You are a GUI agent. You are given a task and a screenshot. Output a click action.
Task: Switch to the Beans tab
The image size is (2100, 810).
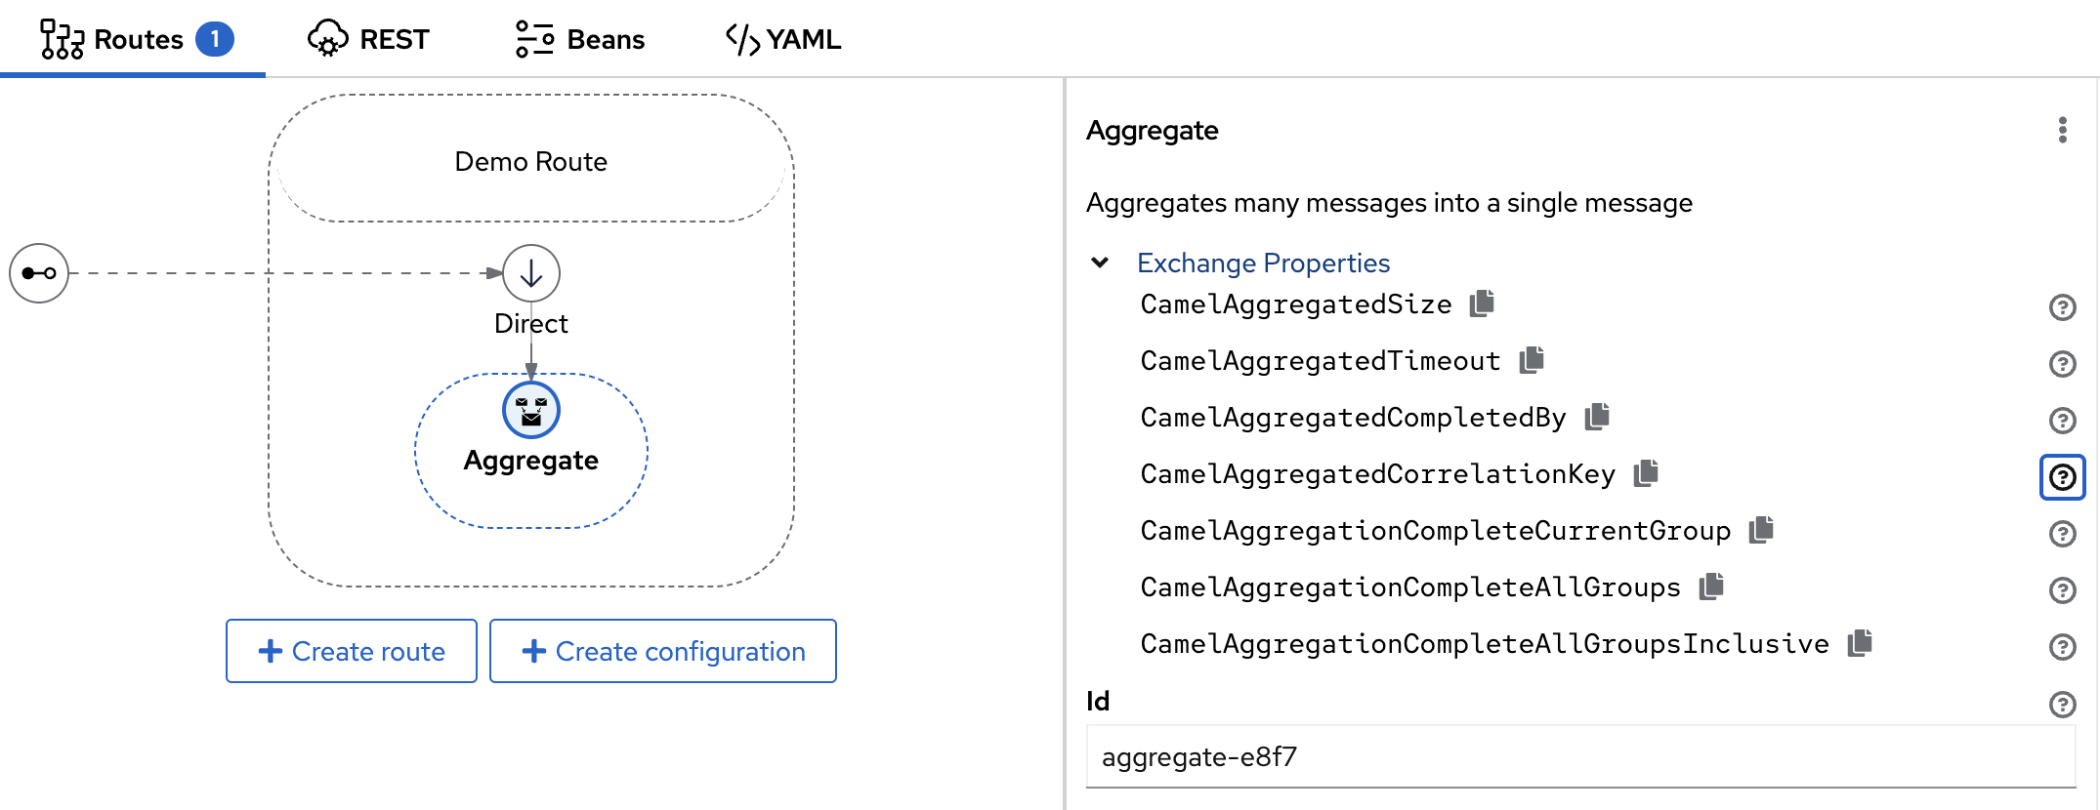(580, 39)
